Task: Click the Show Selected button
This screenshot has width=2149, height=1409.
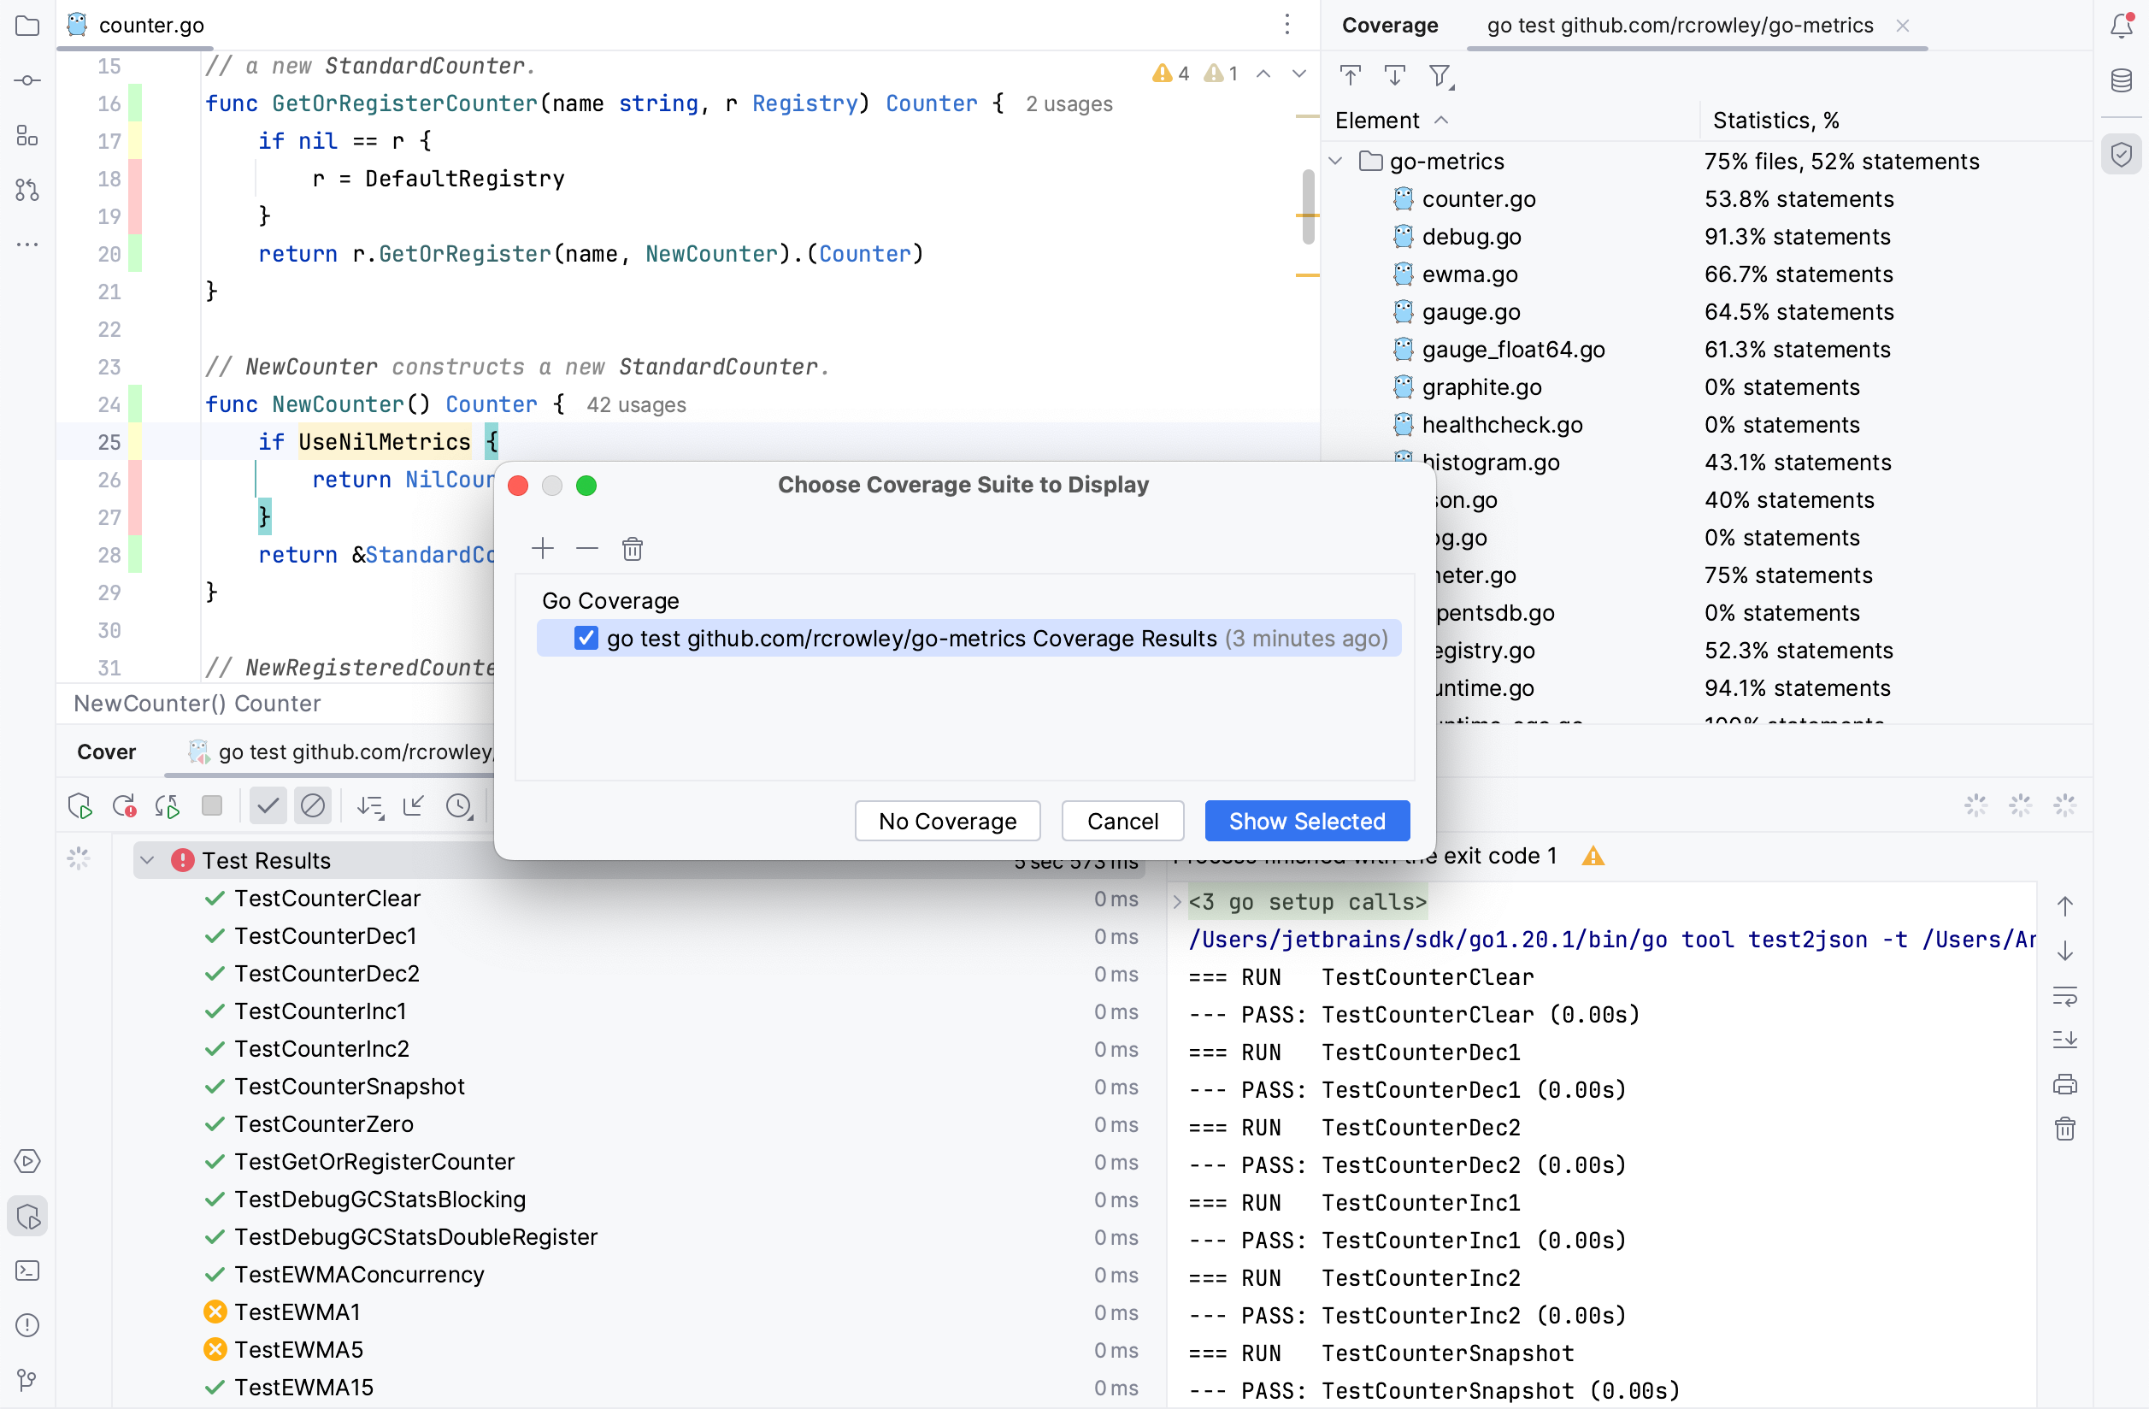Action: coord(1306,821)
